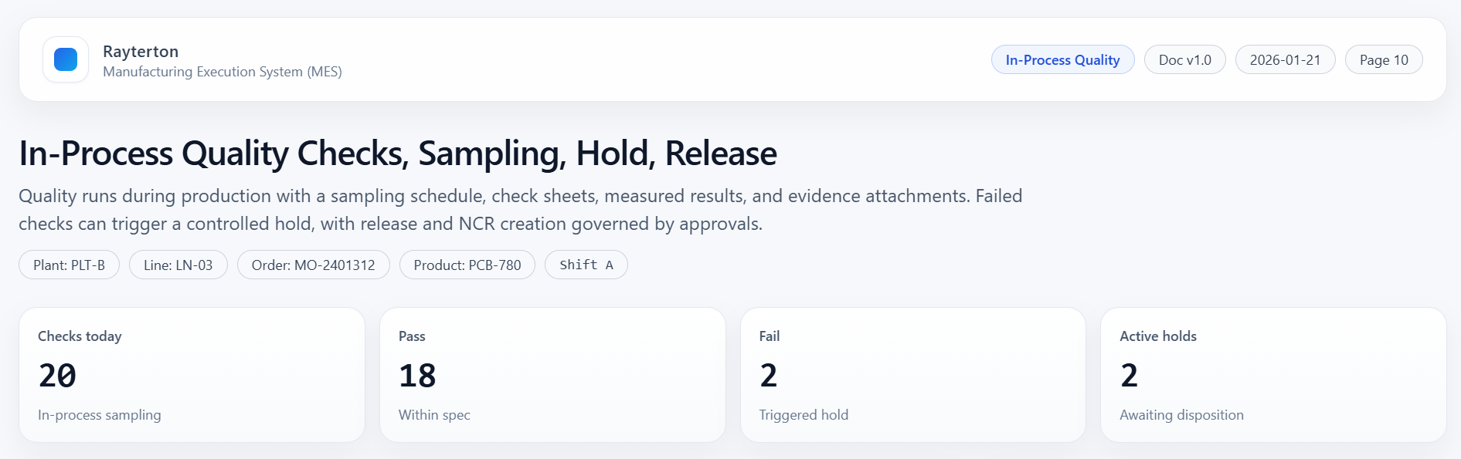1461x459 pixels.
Task: Click the Rayterton brand name
Action: (141, 52)
